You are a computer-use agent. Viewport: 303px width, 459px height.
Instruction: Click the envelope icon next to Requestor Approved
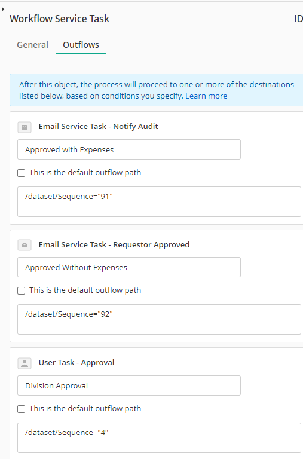pyautogui.click(x=25, y=245)
